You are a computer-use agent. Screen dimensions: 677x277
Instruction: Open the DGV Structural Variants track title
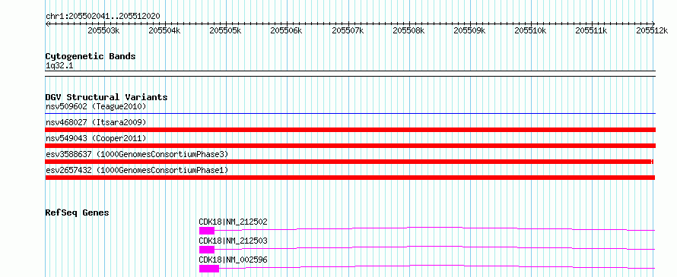coord(106,97)
